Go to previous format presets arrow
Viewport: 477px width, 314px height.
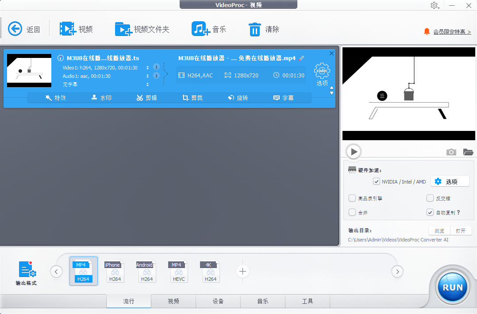(x=56, y=272)
